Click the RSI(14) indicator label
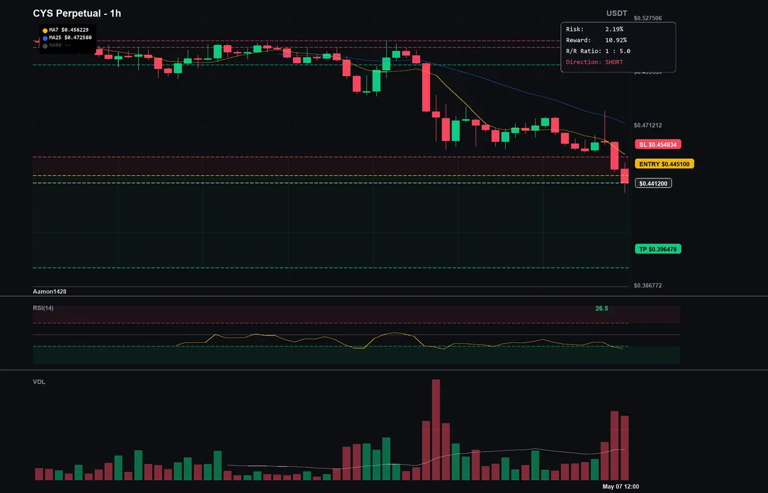The height and width of the screenshot is (493, 768). [x=43, y=308]
